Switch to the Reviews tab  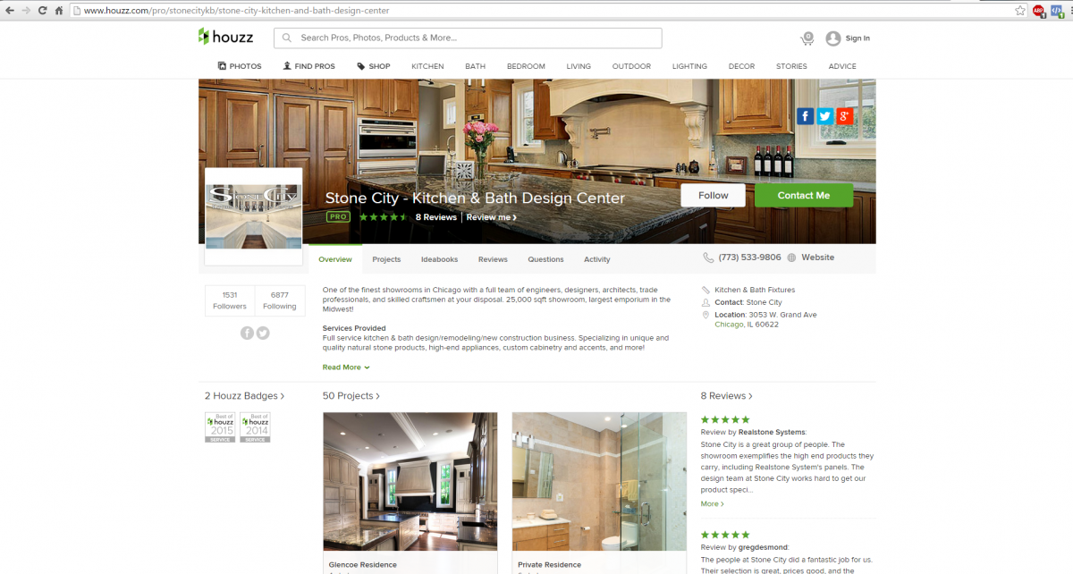click(x=493, y=259)
